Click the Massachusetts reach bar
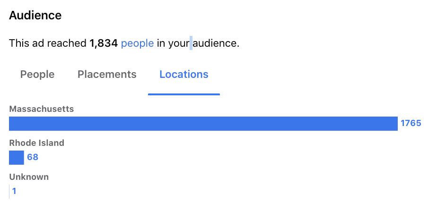The image size is (437, 202). pyautogui.click(x=203, y=124)
